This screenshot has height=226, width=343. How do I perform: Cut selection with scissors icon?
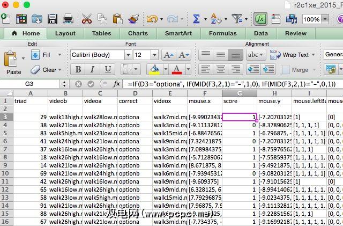[x=87, y=19]
